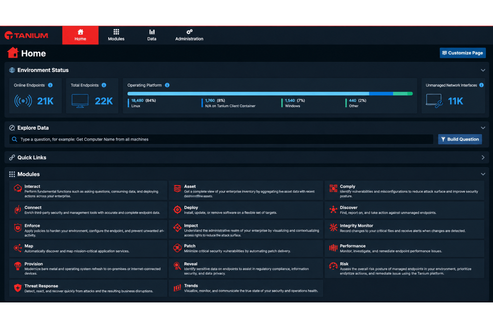Click the Customize Page button
This screenshot has height=328, width=493.
(x=462, y=53)
